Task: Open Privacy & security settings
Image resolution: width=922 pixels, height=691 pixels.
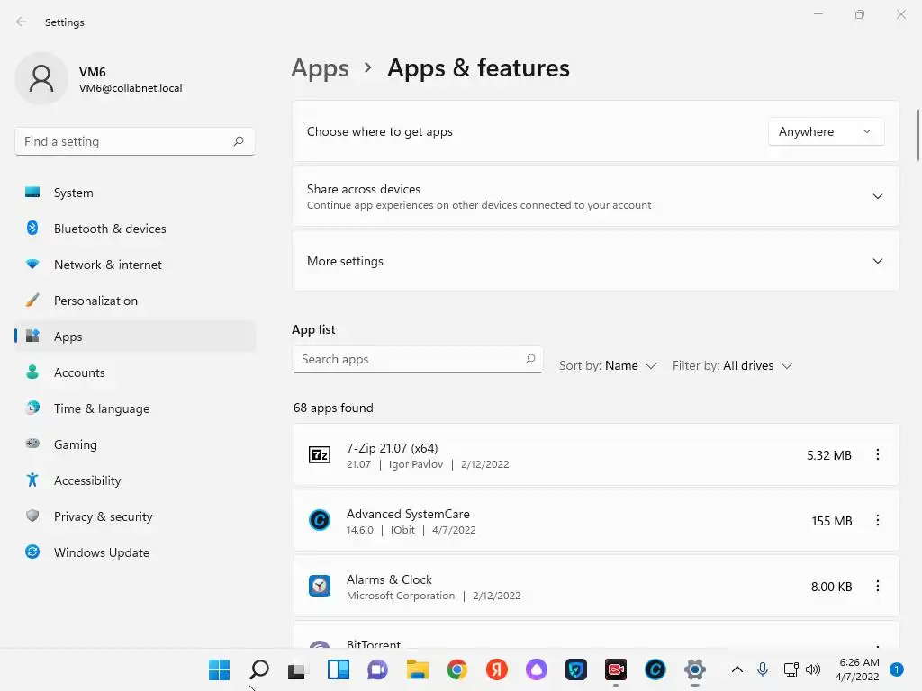Action: [x=135, y=516]
